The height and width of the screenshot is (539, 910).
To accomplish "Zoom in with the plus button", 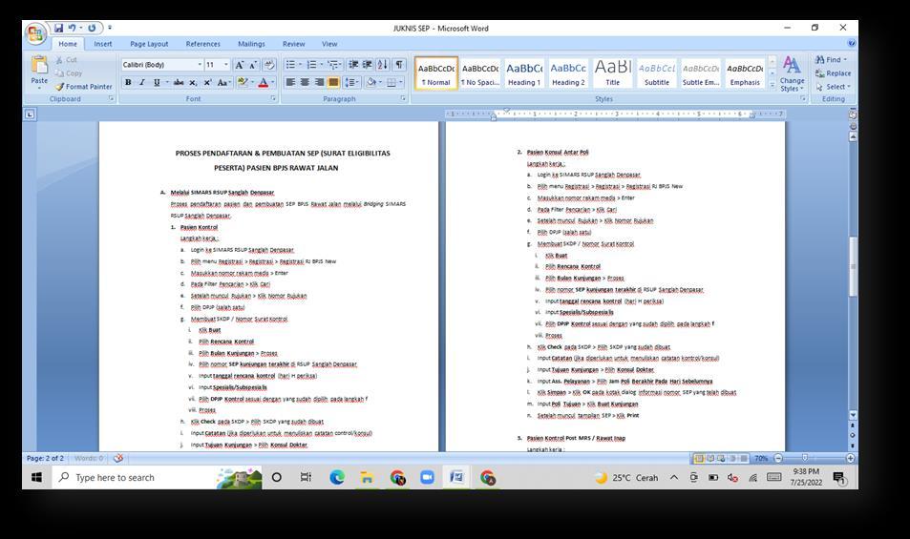I will pos(850,458).
